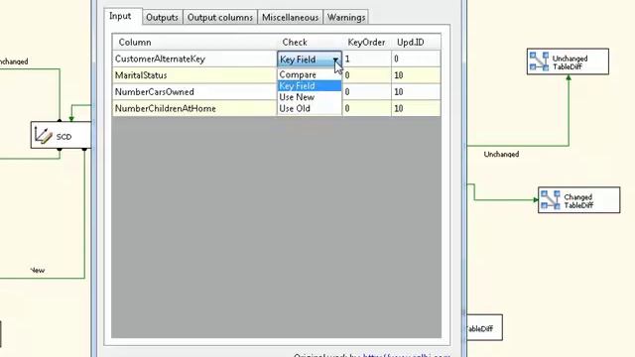Viewport: 635px width, 357px height.
Task: Click the Unchanged path label on right
Action: coord(501,155)
